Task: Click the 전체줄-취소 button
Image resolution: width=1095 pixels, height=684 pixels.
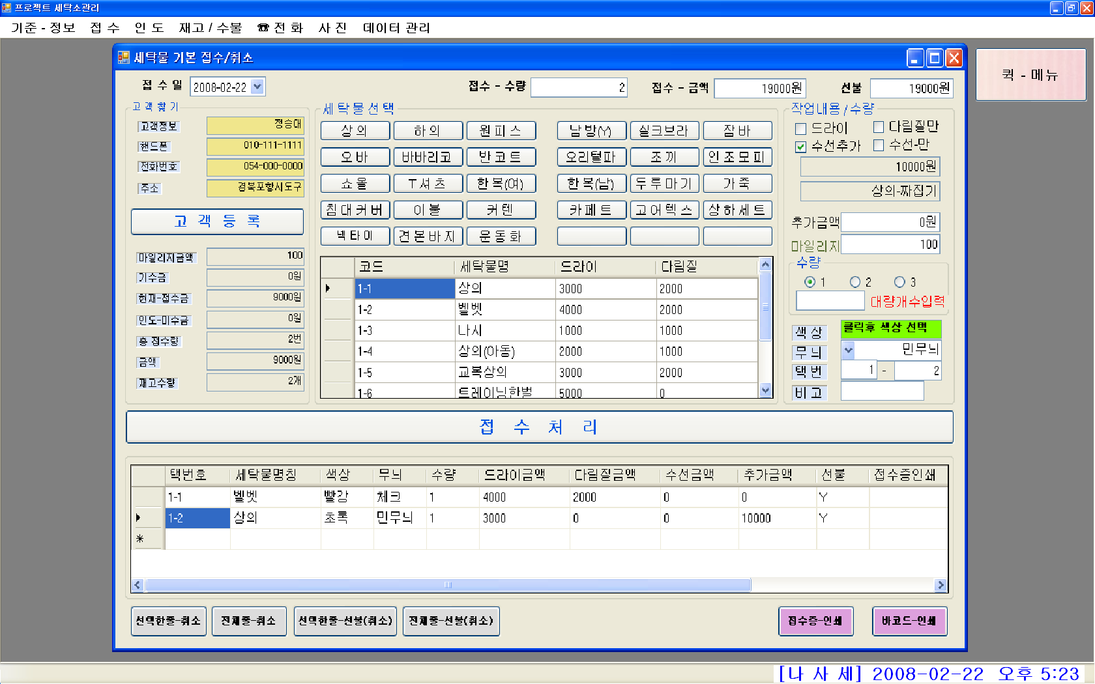Action: pos(249,621)
